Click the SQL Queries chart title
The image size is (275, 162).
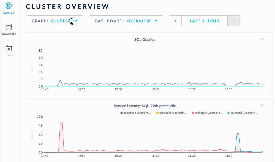pos(145,40)
